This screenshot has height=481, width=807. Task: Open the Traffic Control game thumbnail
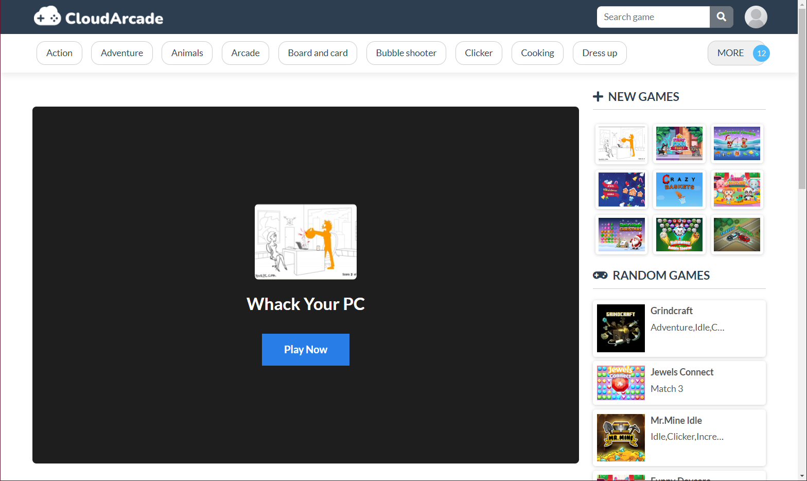[x=737, y=235]
